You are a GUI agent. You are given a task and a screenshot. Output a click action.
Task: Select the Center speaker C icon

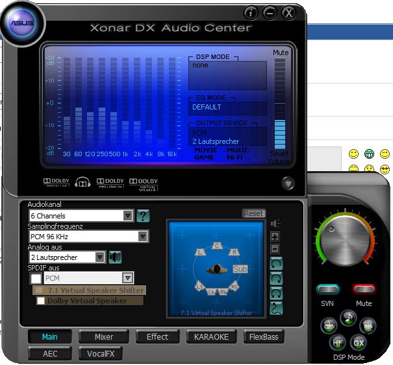coord(217,246)
